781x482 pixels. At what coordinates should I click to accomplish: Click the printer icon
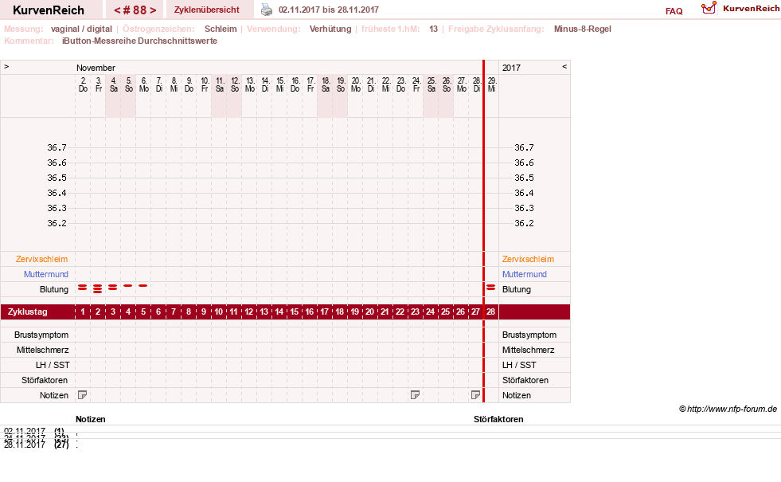point(267,10)
